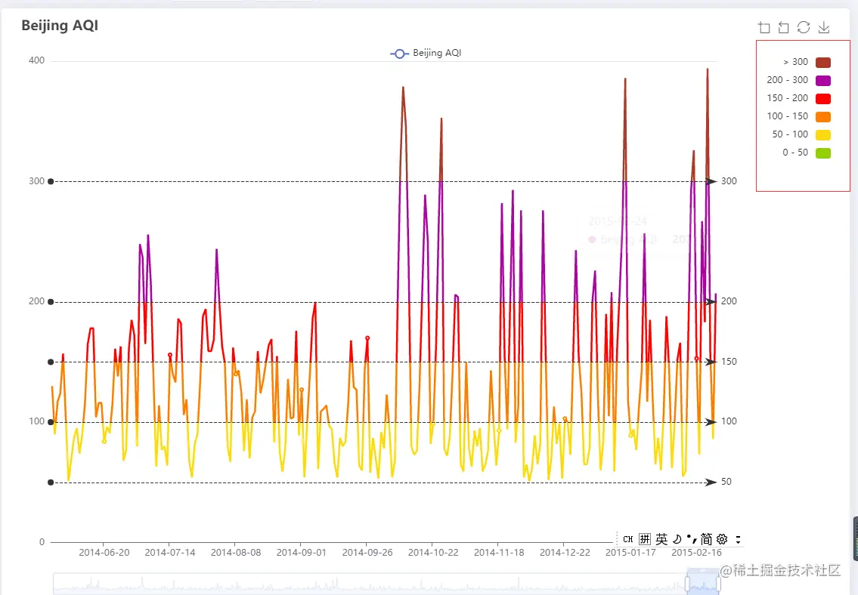Click the 拼 pinyin input icon

[645, 539]
